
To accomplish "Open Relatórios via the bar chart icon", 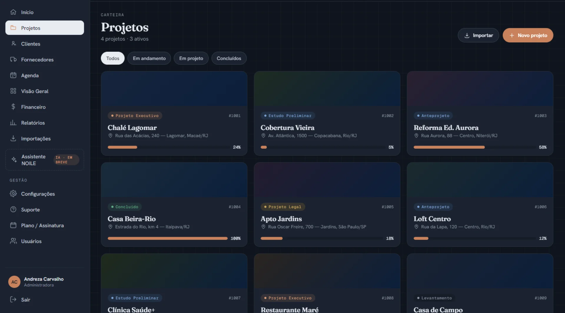I will click(x=13, y=123).
